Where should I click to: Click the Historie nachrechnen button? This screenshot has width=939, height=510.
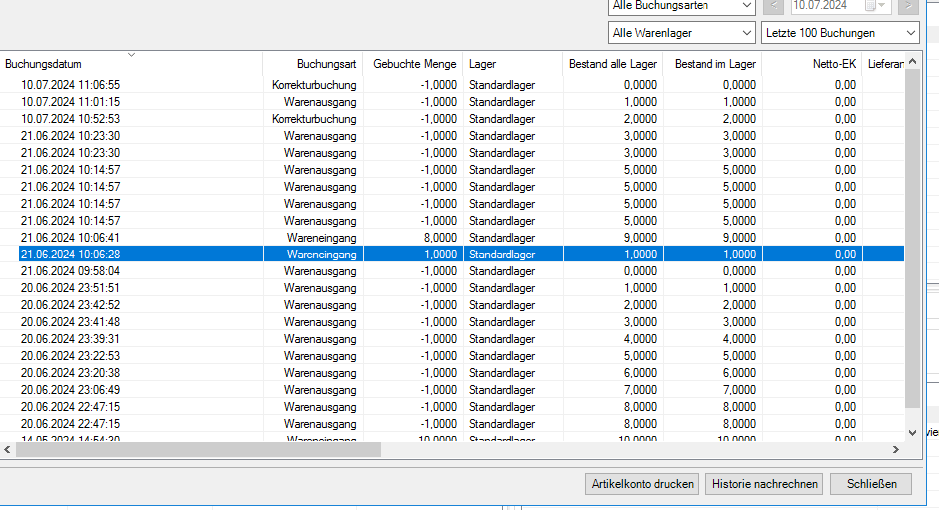coord(764,484)
